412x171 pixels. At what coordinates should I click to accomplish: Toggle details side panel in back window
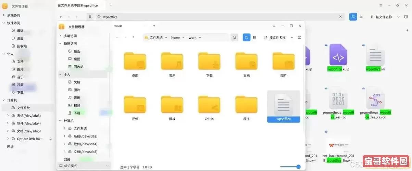coord(406,17)
